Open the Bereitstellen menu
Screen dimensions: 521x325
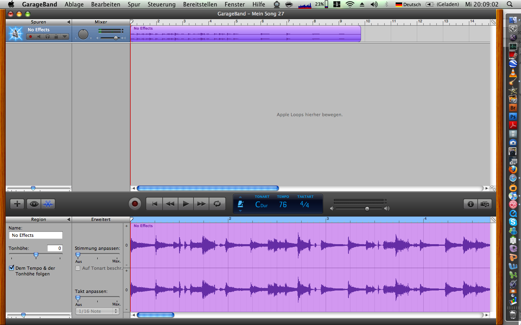(200, 4)
